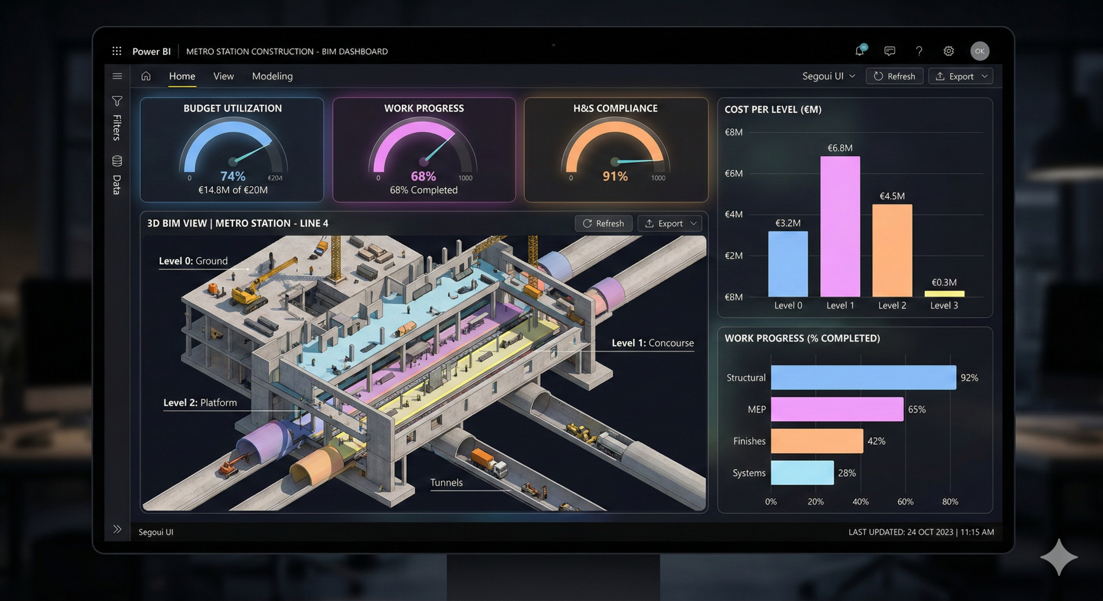
Task: Refresh the 3D BIM View panel
Action: [x=603, y=223]
